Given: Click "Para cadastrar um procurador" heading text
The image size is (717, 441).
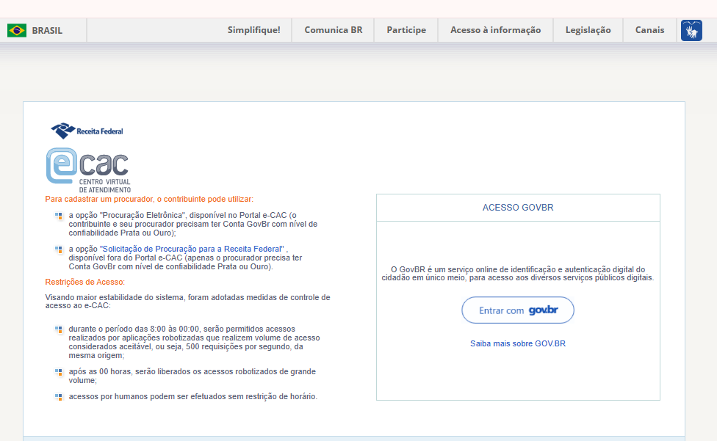Looking at the screenshot, I should [x=149, y=200].
